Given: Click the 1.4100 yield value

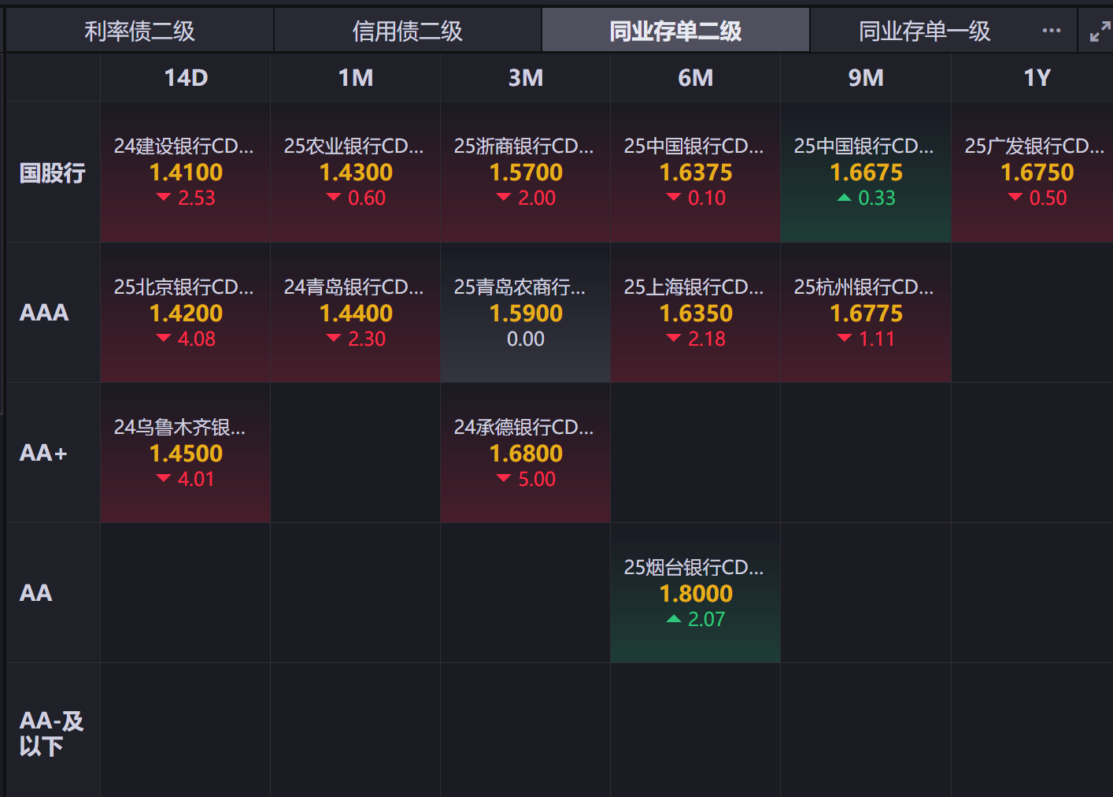Looking at the screenshot, I should pos(186,172).
